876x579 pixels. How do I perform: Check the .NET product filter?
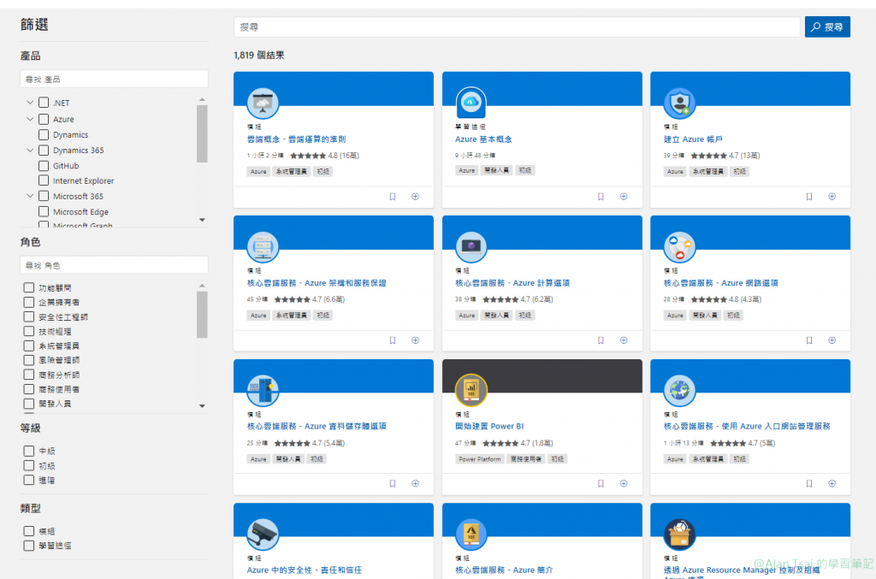(x=44, y=102)
